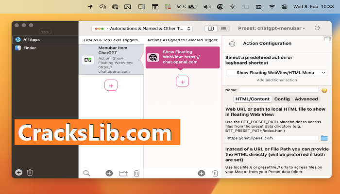
Task: Click the date and time in menu bar
Action: coord(314,6)
